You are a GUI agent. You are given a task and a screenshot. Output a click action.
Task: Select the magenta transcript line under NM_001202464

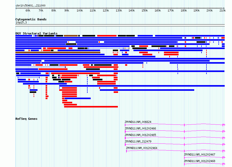pos(175,151)
